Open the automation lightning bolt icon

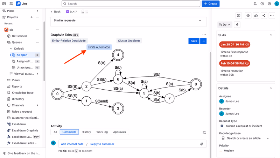[x=237, y=24]
